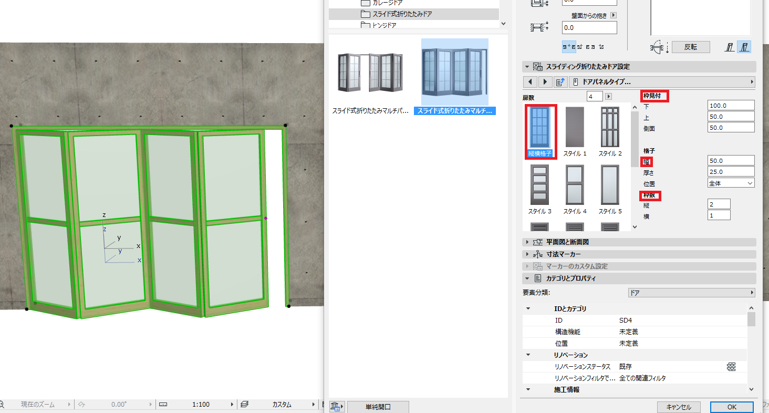Click the 厚さ value field 25.0

tap(731, 172)
